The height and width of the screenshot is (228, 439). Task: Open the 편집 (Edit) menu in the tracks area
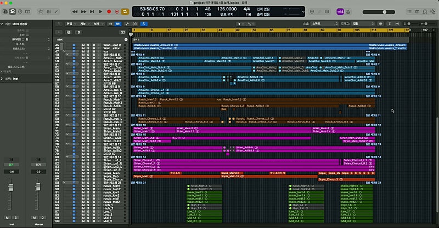70,24
